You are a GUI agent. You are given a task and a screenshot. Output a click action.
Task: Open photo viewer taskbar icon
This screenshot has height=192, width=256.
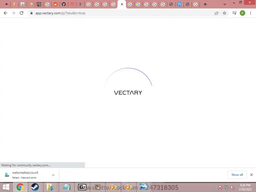click(x=143, y=187)
